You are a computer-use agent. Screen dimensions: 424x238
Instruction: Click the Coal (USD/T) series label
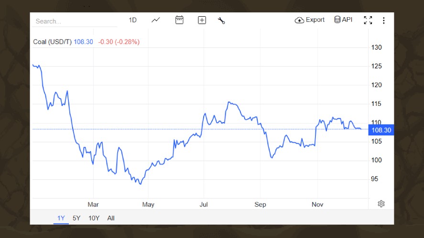[x=52, y=42]
